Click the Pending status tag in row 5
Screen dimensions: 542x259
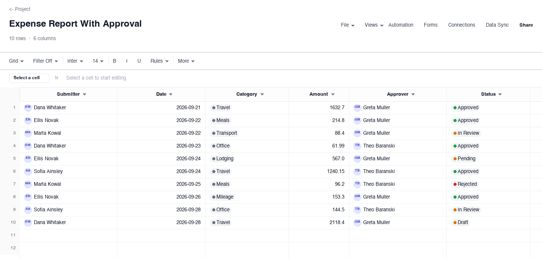pyautogui.click(x=464, y=159)
